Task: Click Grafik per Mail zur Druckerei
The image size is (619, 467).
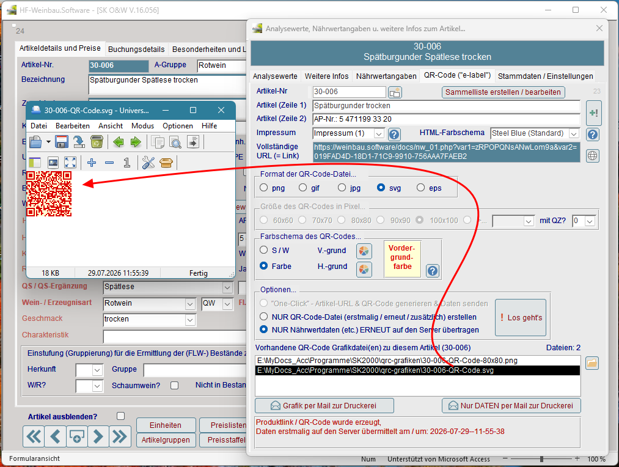Action: point(324,406)
